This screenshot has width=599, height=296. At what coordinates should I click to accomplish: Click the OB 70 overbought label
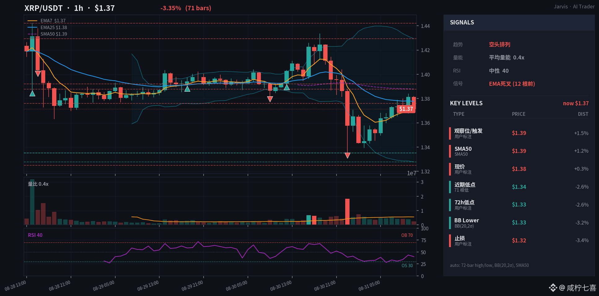407,235
